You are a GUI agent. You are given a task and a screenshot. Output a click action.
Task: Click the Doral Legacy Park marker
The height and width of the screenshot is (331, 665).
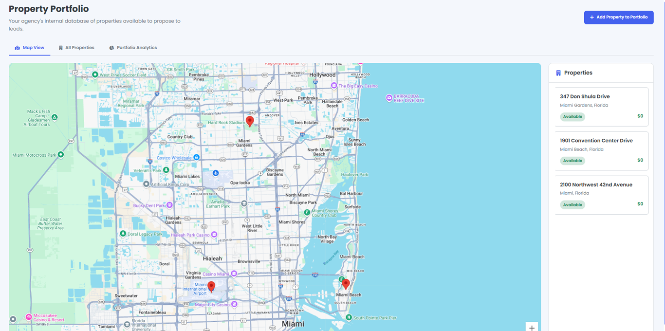123,234
